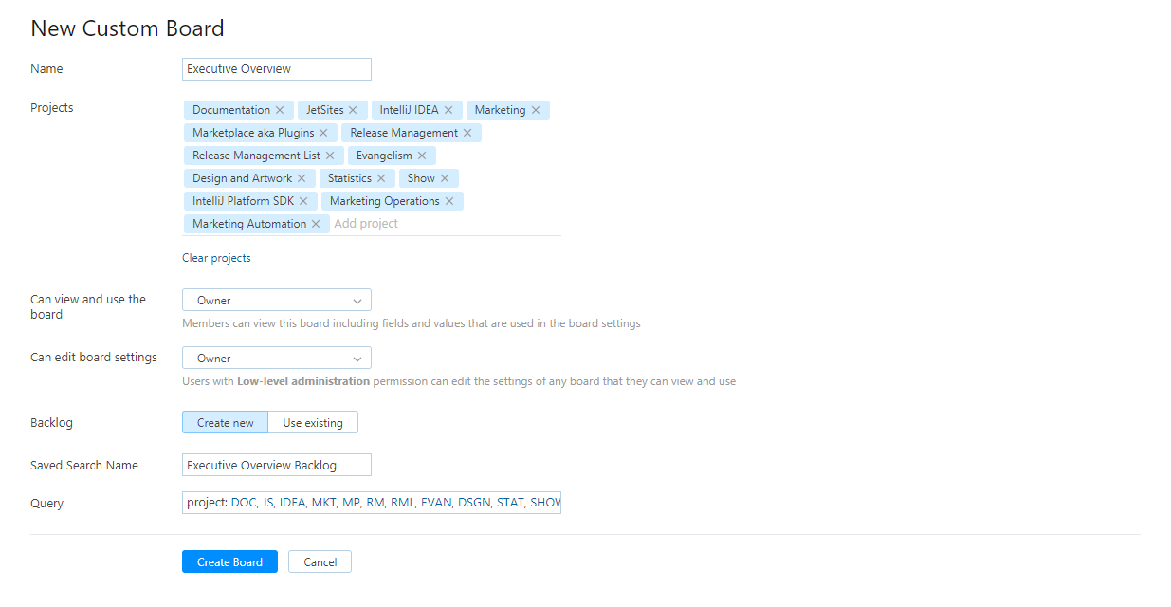Cancel the new board creation
The width and height of the screenshot is (1171, 607).
tap(320, 562)
